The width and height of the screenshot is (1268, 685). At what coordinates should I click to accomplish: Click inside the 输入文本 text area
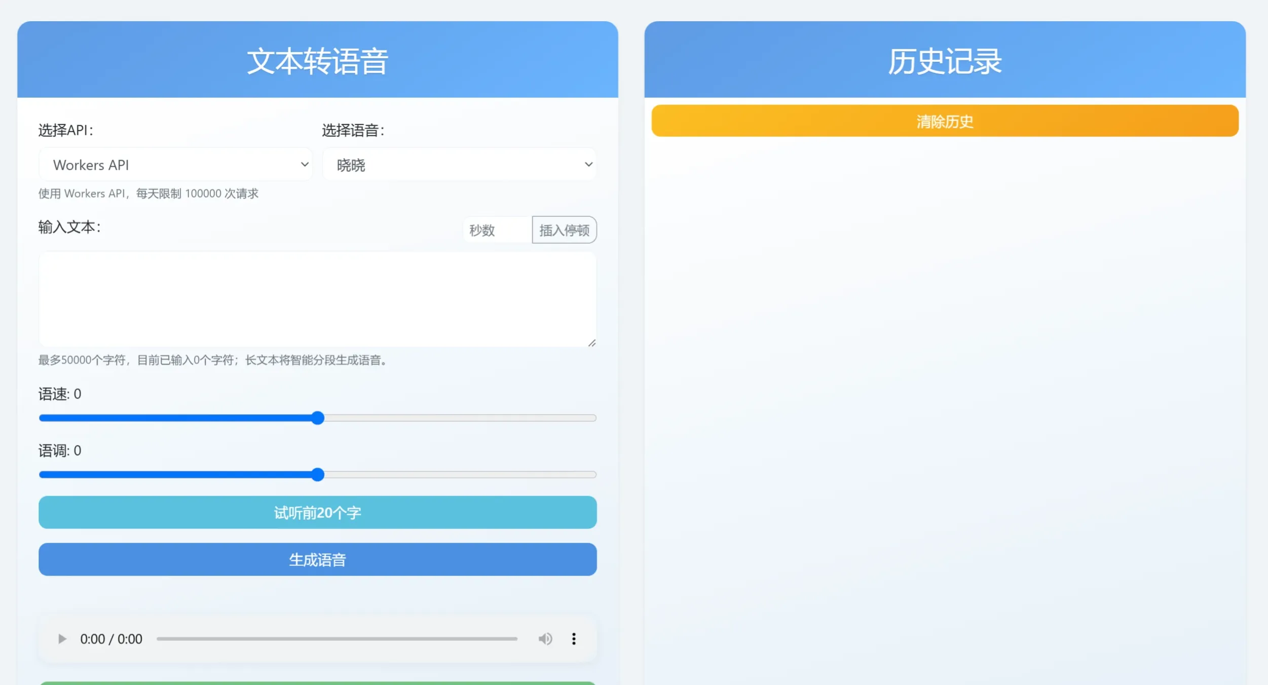317,299
